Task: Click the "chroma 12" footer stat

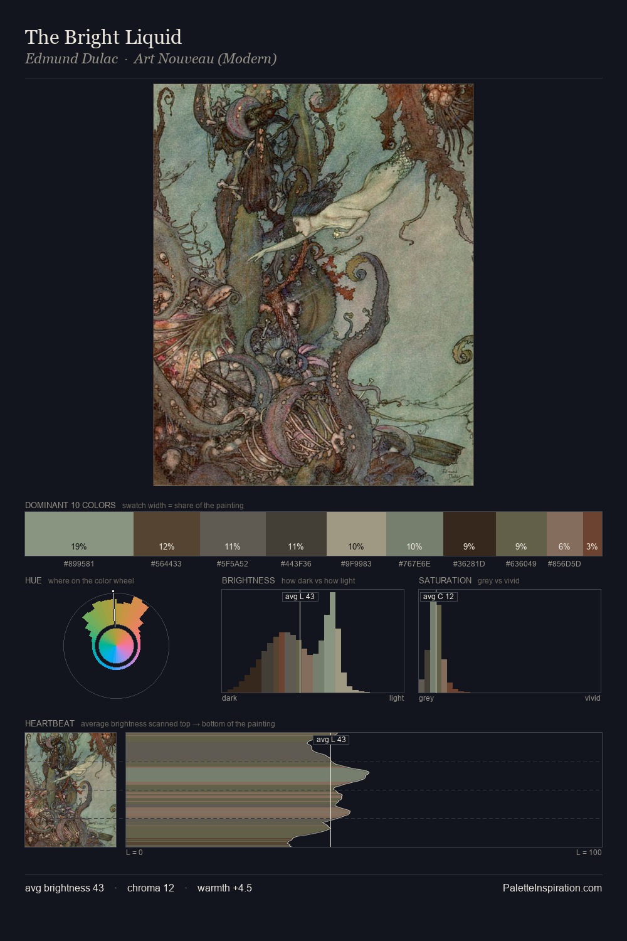Action: (150, 888)
